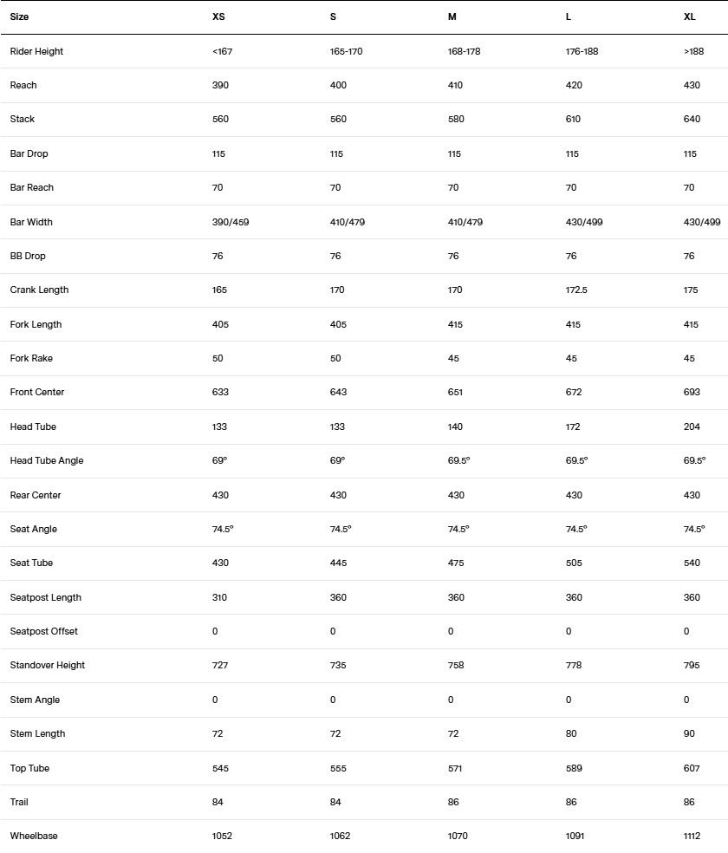The width and height of the screenshot is (728, 853).
Task: Select the XS size column header
Action: click(218, 16)
